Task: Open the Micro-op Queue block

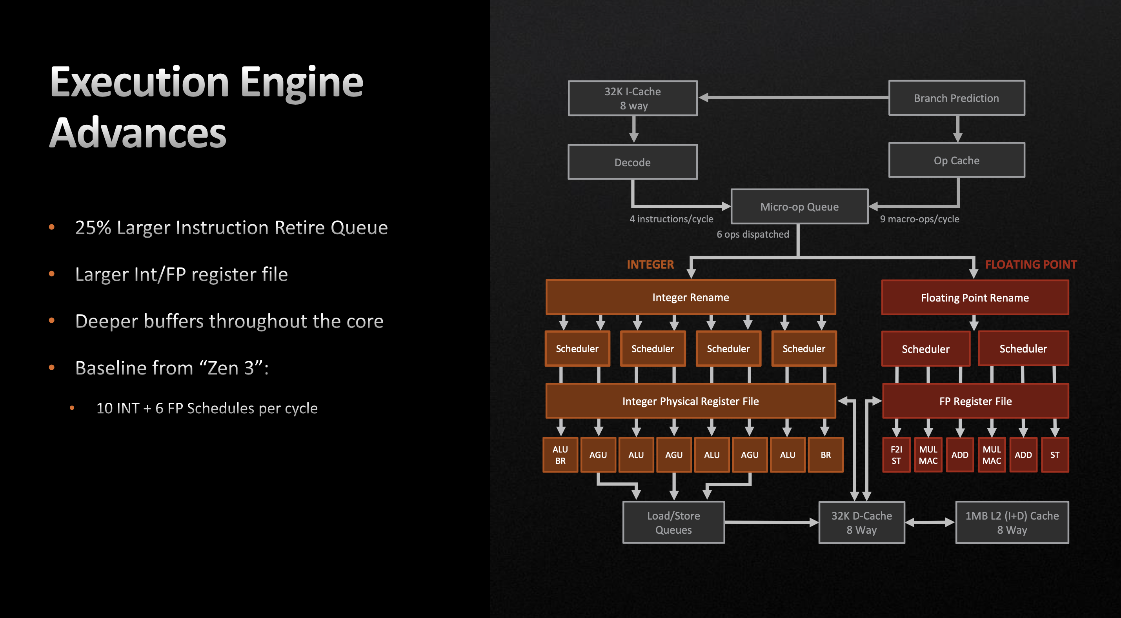Action: (x=799, y=207)
